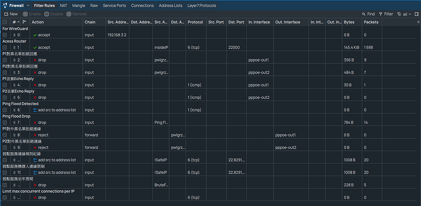This screenshot has height=206, width=421.
Task: Click drag handle icon of rule 8
Action: coord(15,135)
